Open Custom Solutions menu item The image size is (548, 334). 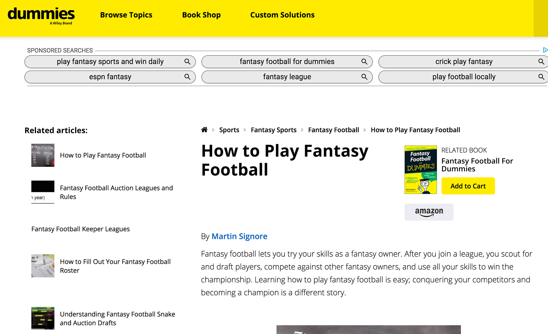tap(282, 15)
